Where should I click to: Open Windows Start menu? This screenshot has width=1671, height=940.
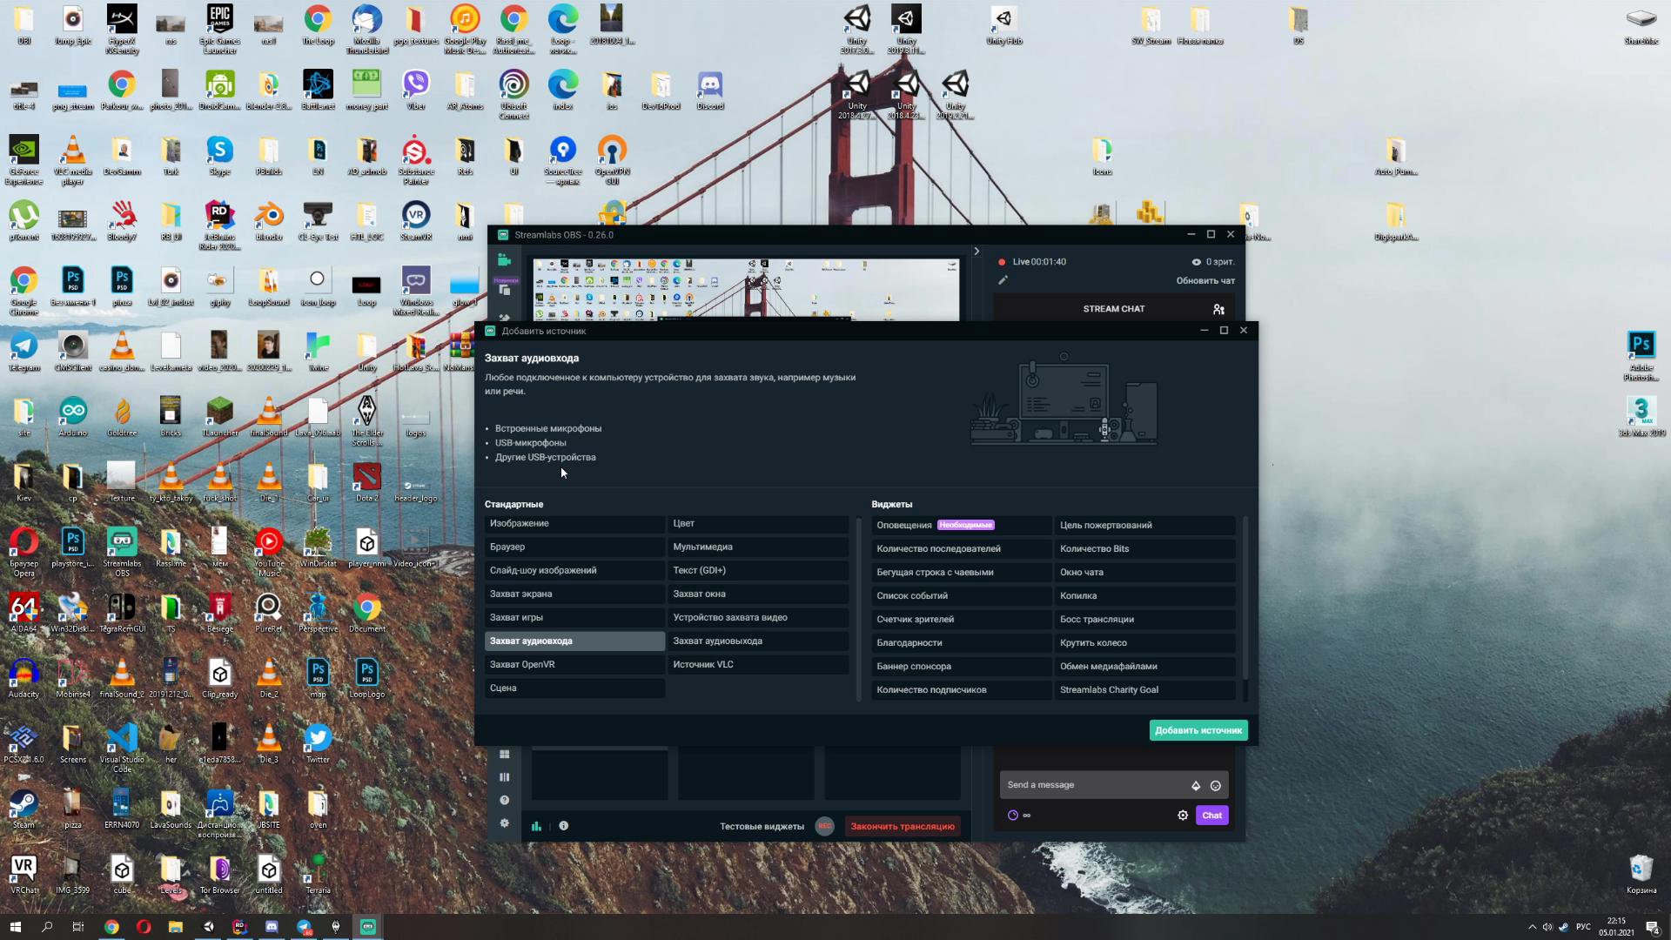tap(15, 927)
